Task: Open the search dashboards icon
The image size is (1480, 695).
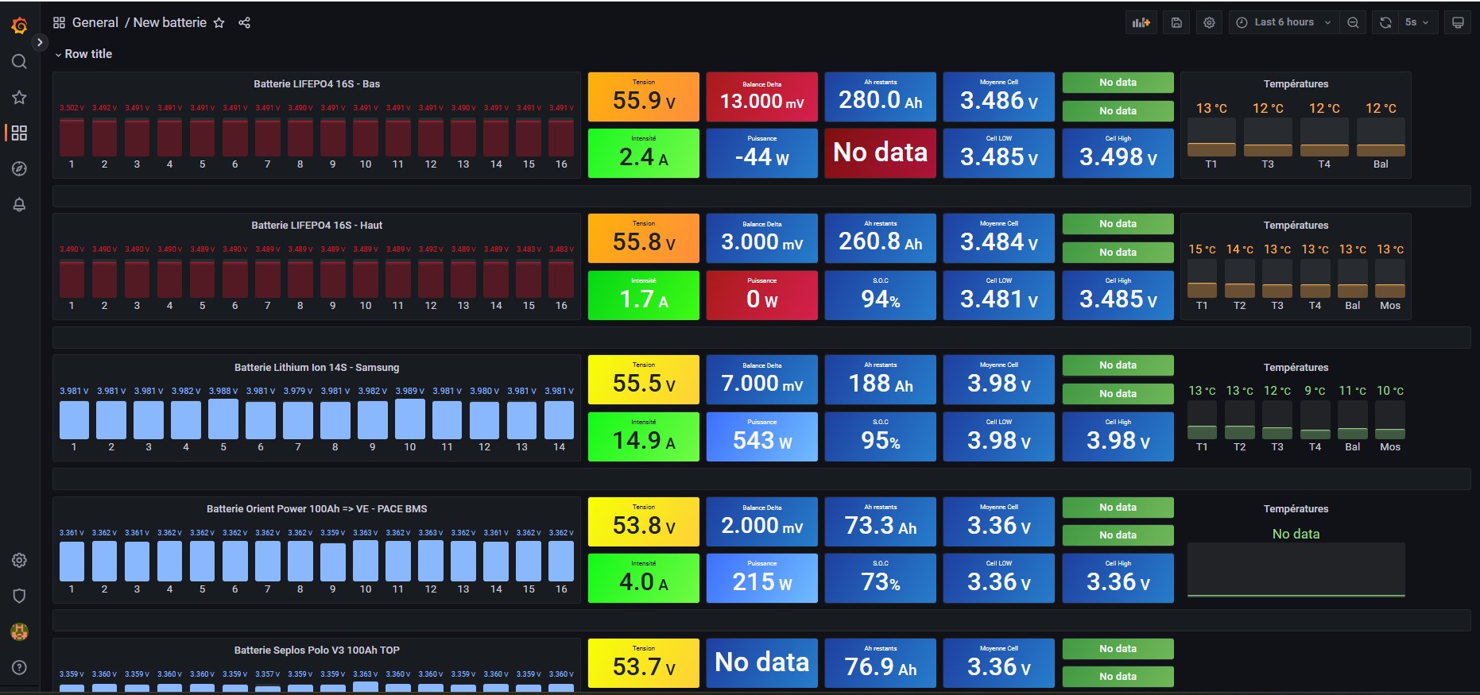Action: pos(19,62)
